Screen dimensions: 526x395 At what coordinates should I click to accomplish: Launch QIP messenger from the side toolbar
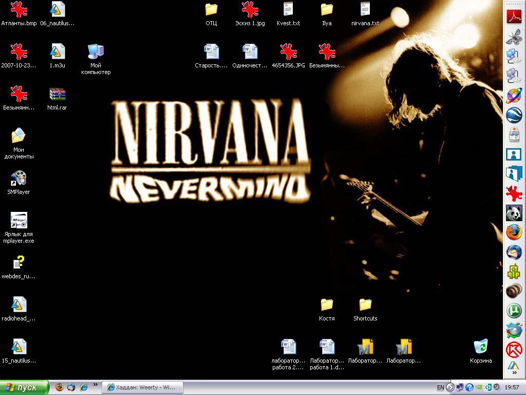[x=514, y=272]
